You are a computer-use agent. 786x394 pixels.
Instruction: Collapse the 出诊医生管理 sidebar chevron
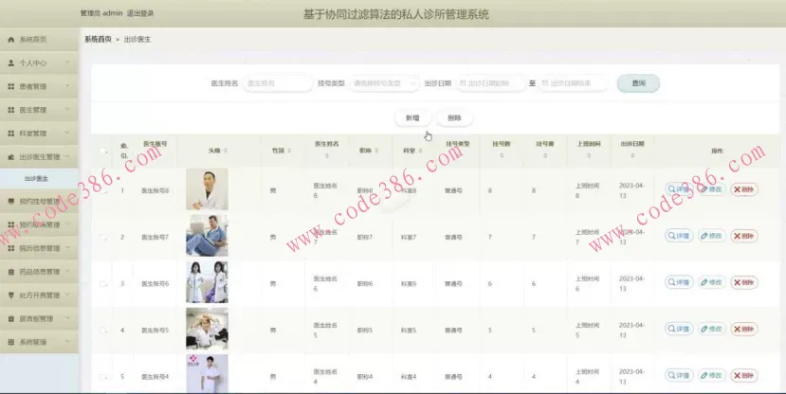(x=67, y=156)
